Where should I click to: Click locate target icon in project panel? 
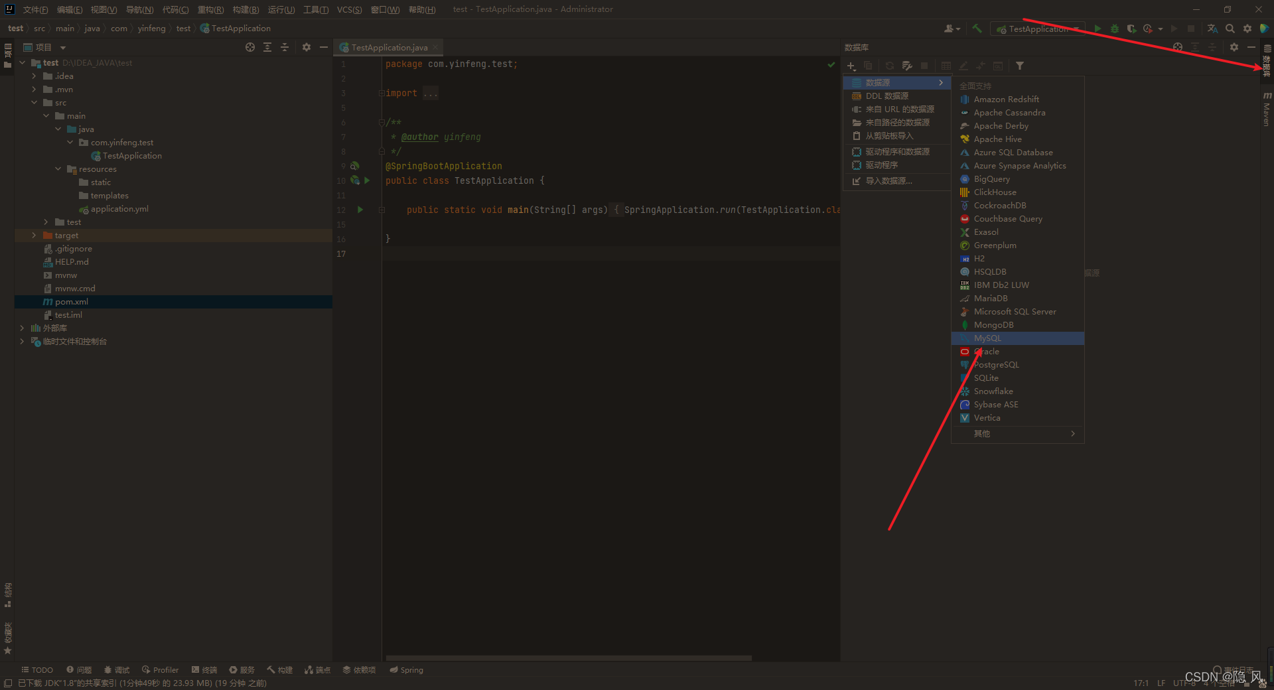click(250, 47)
